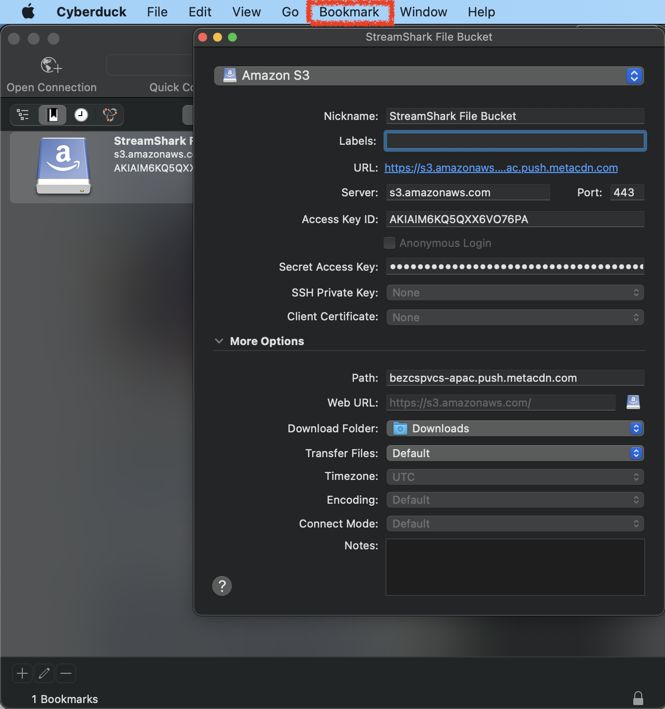Click the help question mark button
The width and height of the screenshot is (665, 709).
222,586
